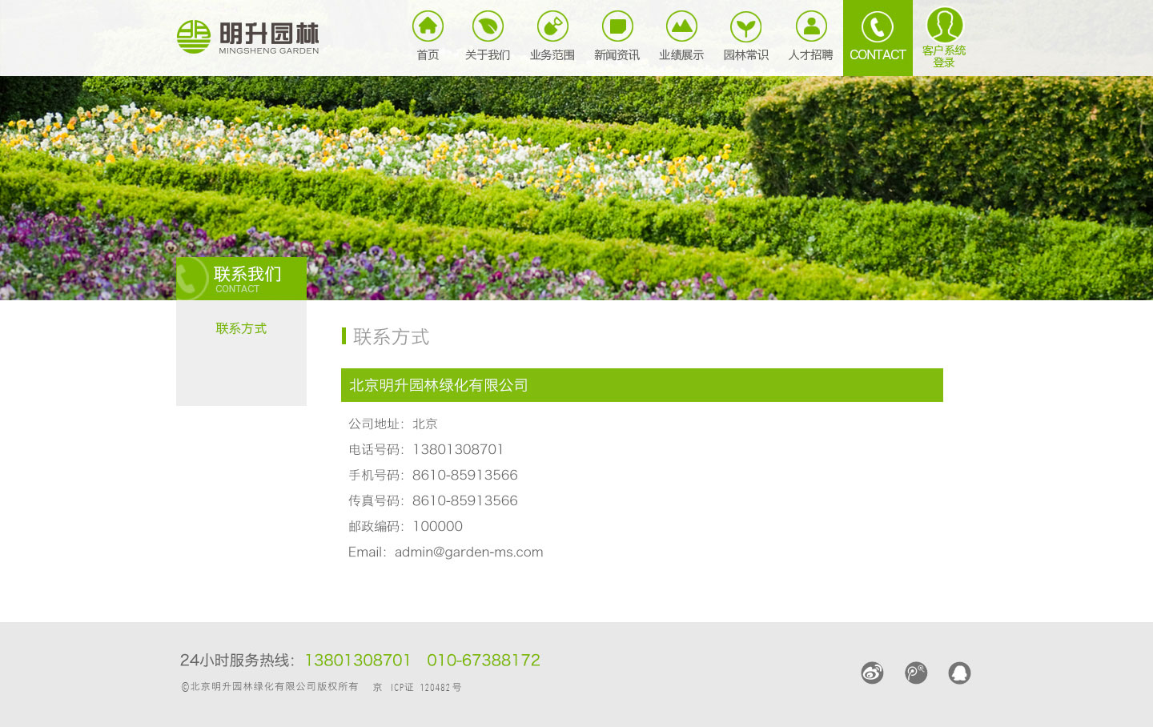Image resolution: width=1153 pixels, height=727 pixels.
Task: Open the 新闻资讯 news icon
Action: (x=617, y=27)
